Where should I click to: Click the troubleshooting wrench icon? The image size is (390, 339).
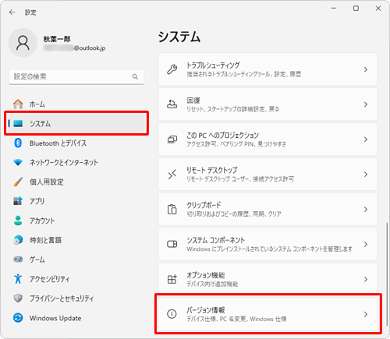click(x=172, y=69)
